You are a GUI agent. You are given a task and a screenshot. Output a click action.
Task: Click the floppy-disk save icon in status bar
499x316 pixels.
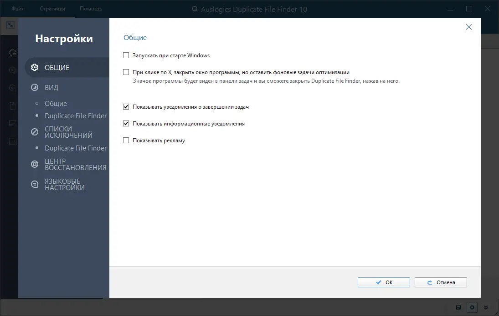tap(458, 307)
